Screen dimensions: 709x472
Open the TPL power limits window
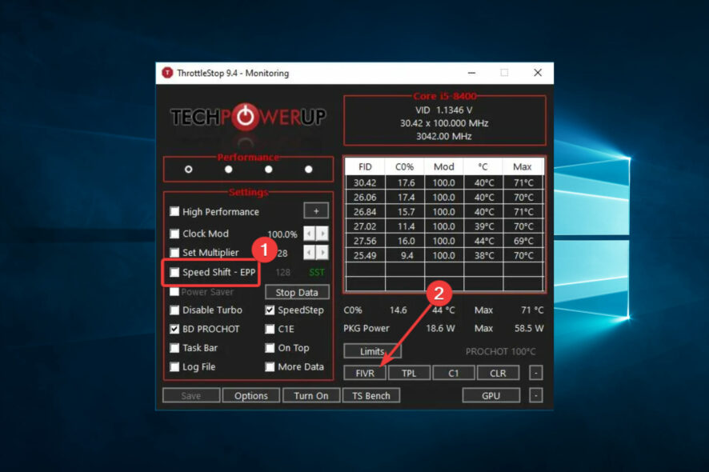coord(409,373)
